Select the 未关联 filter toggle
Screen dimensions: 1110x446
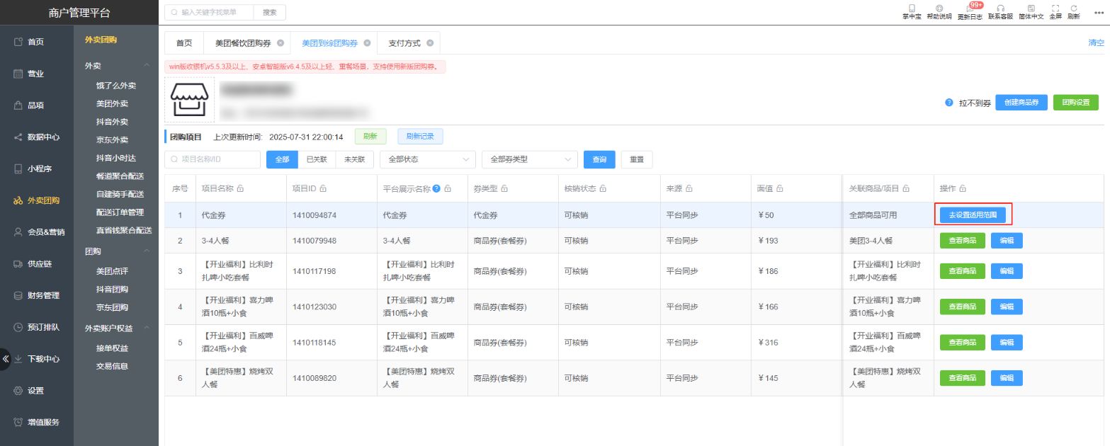354,160
